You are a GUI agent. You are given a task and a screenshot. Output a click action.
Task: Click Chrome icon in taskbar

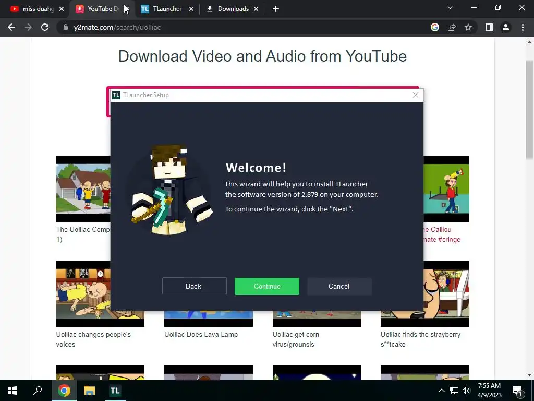(x=64, y=391)
